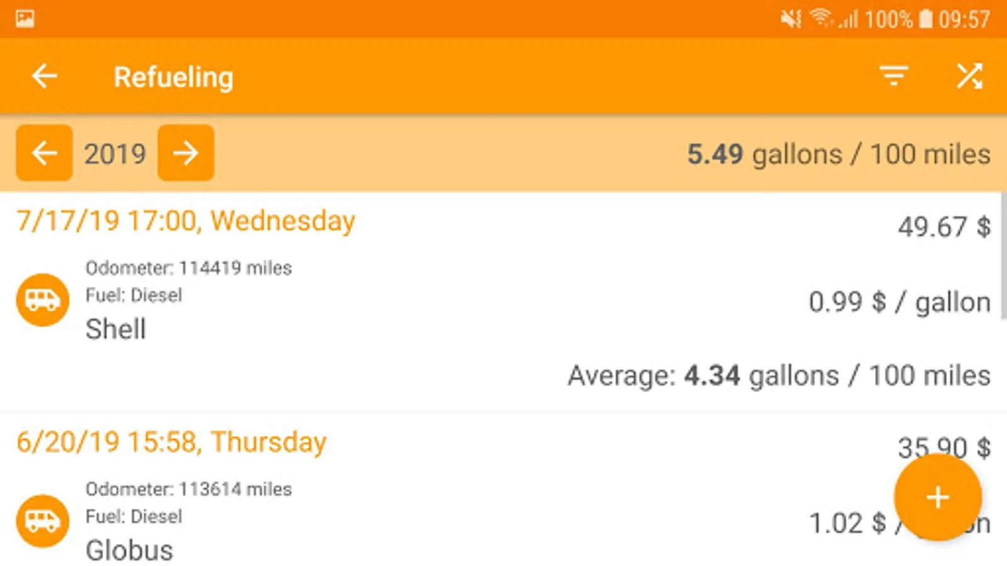Go to next year after 2019
Screen dimensions: 1007x566
[x=186, y=153]
